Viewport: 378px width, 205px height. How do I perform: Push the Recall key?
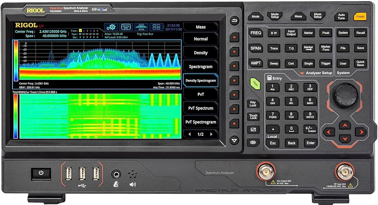point(360,33)
